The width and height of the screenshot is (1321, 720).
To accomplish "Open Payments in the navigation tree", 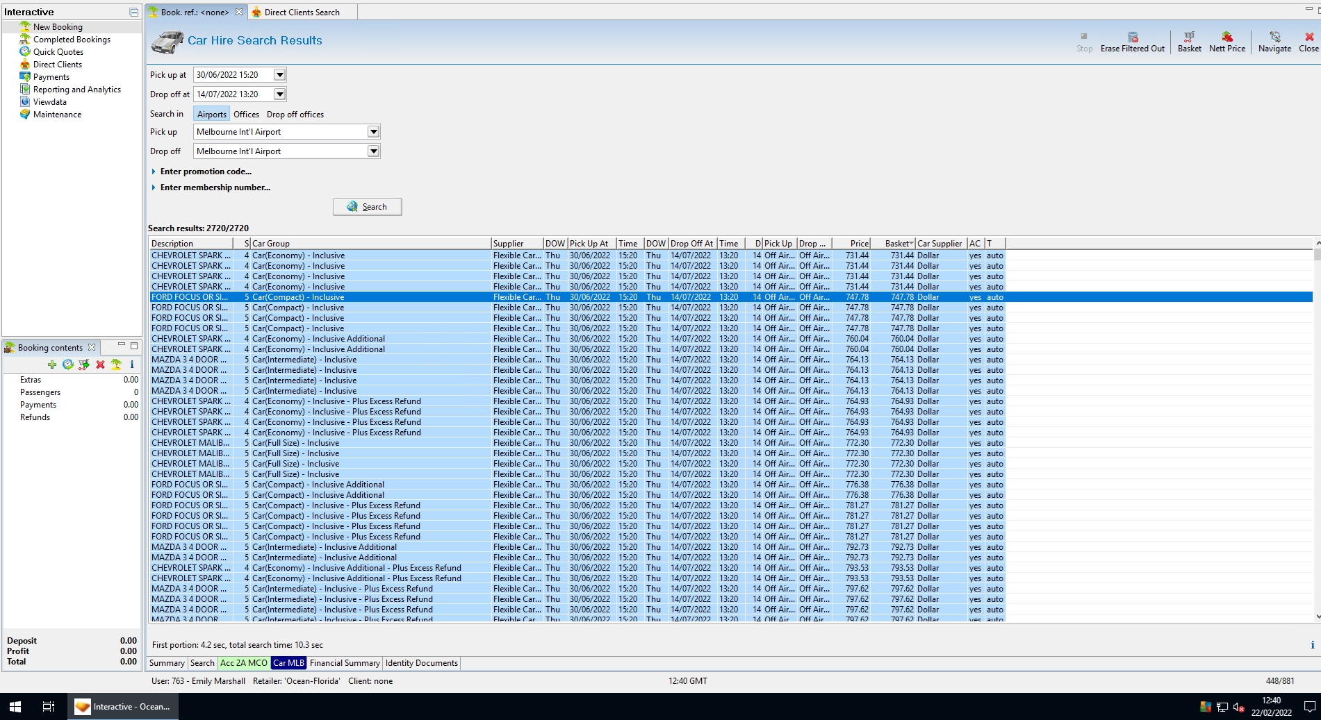I will [x=51, y=77].
